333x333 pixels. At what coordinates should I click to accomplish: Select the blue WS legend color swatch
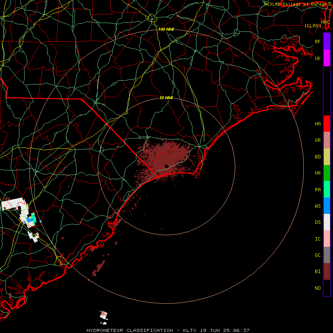[x=327, y=206]
